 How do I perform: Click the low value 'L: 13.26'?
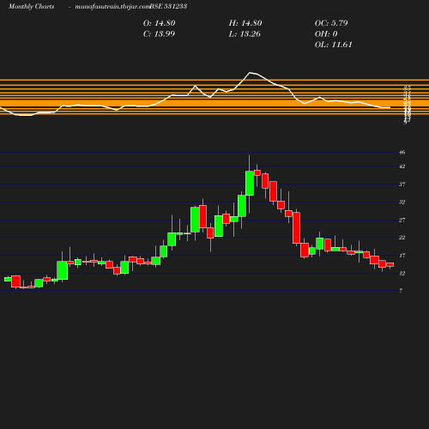245,33
